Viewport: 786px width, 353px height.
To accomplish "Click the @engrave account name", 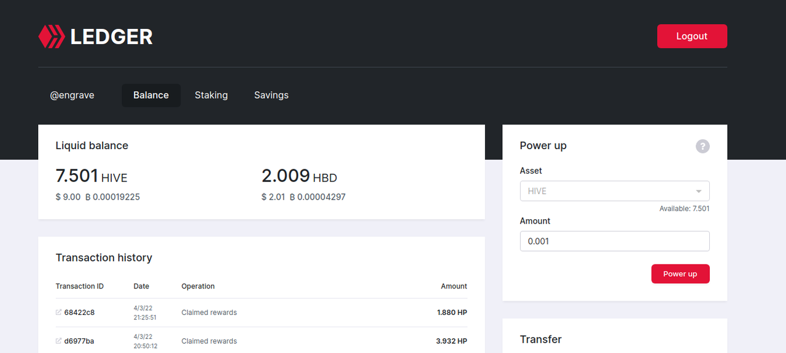I will (72, 95).
